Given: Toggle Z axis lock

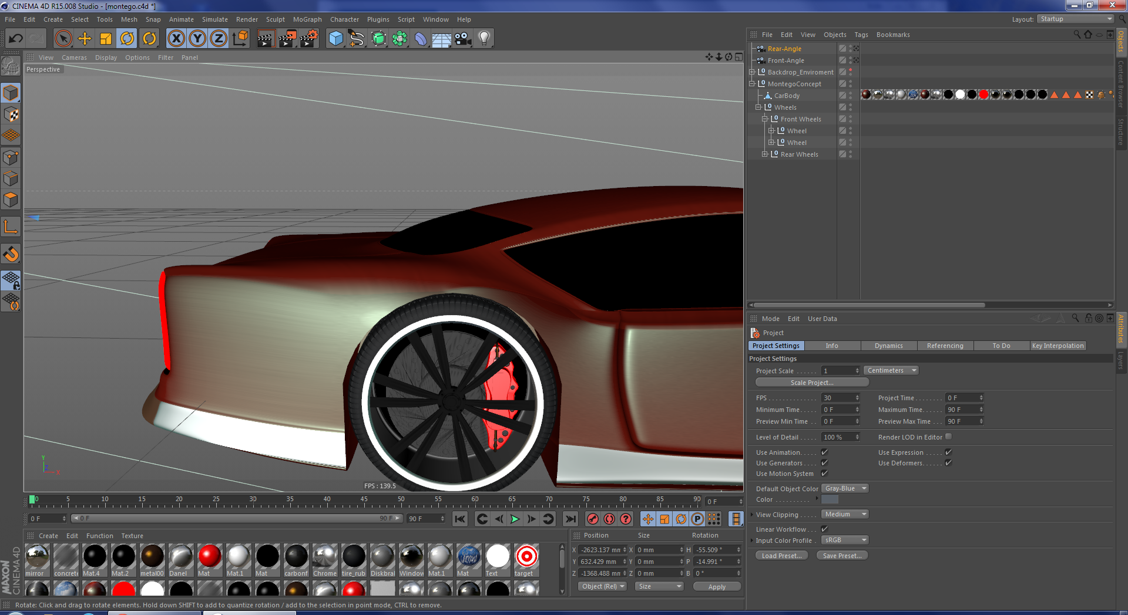Looking at the screenshot, I should click(219, 39).
